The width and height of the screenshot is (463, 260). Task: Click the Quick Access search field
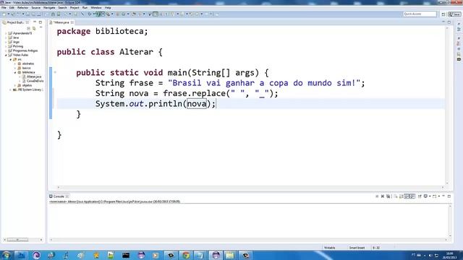(420, 14)
